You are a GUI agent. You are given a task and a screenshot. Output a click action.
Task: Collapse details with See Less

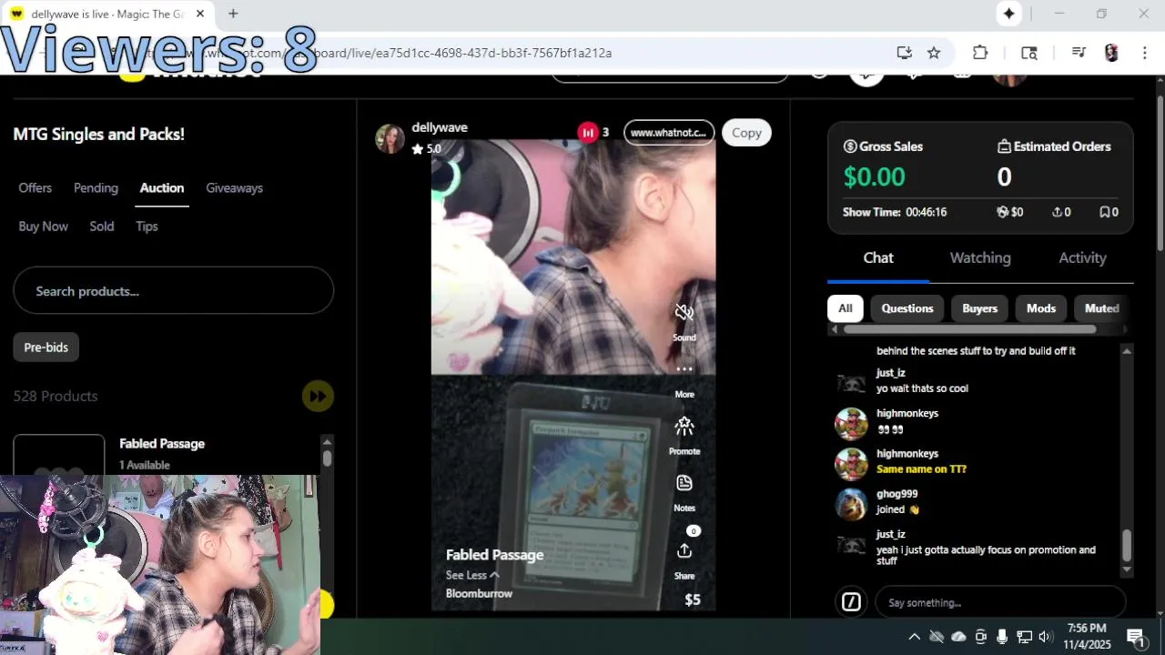(472, 575)
